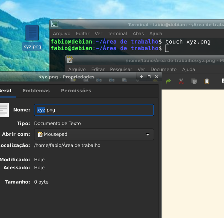224x218 pixels.
Task: Click the Paste clipboard icon in Mousepad
Action: click(207, 81)
